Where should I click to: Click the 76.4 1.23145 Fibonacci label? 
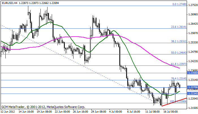click(179, 78)
